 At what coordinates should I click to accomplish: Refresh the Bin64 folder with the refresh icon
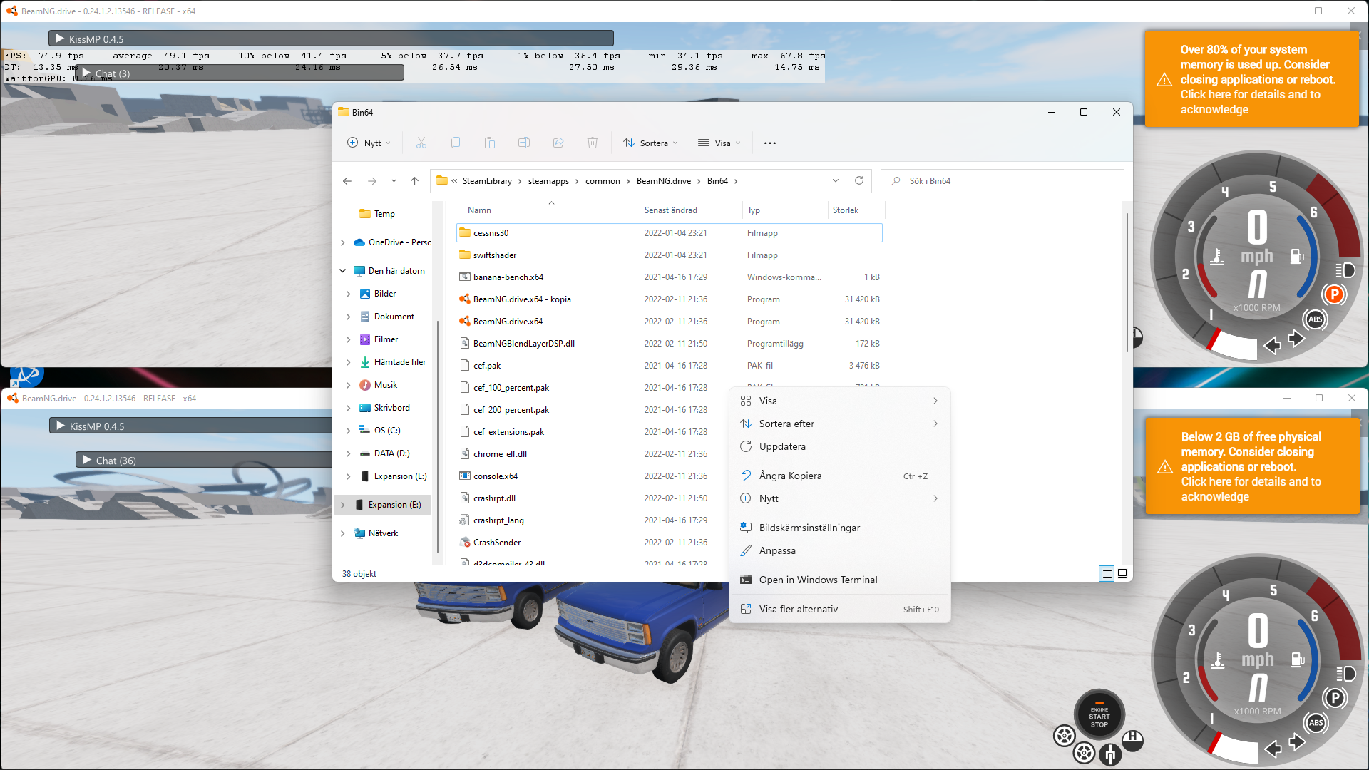(x=859, y=180)
